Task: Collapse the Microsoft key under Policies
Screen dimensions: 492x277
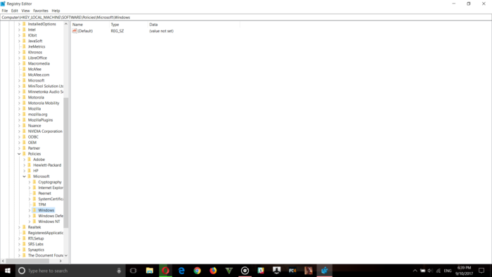Action: [24, 176]
